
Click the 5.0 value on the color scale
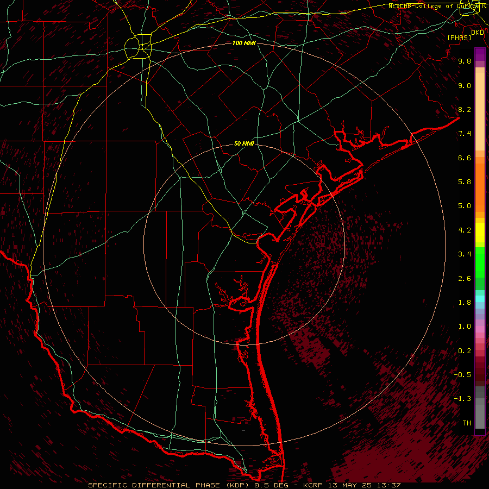click(x=465, y=206)
